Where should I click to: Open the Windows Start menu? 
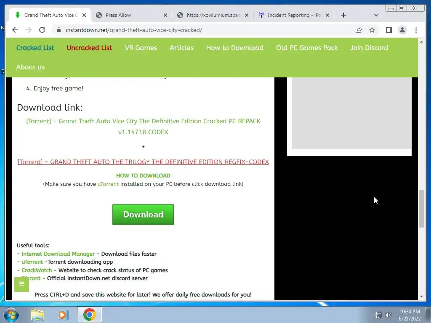(11, 315)
